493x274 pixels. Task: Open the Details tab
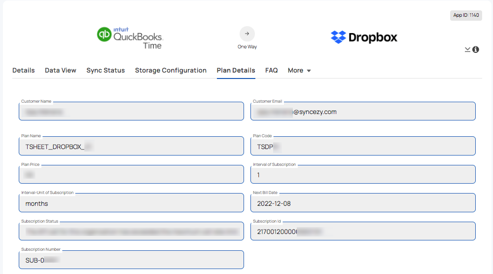point(24,70)
